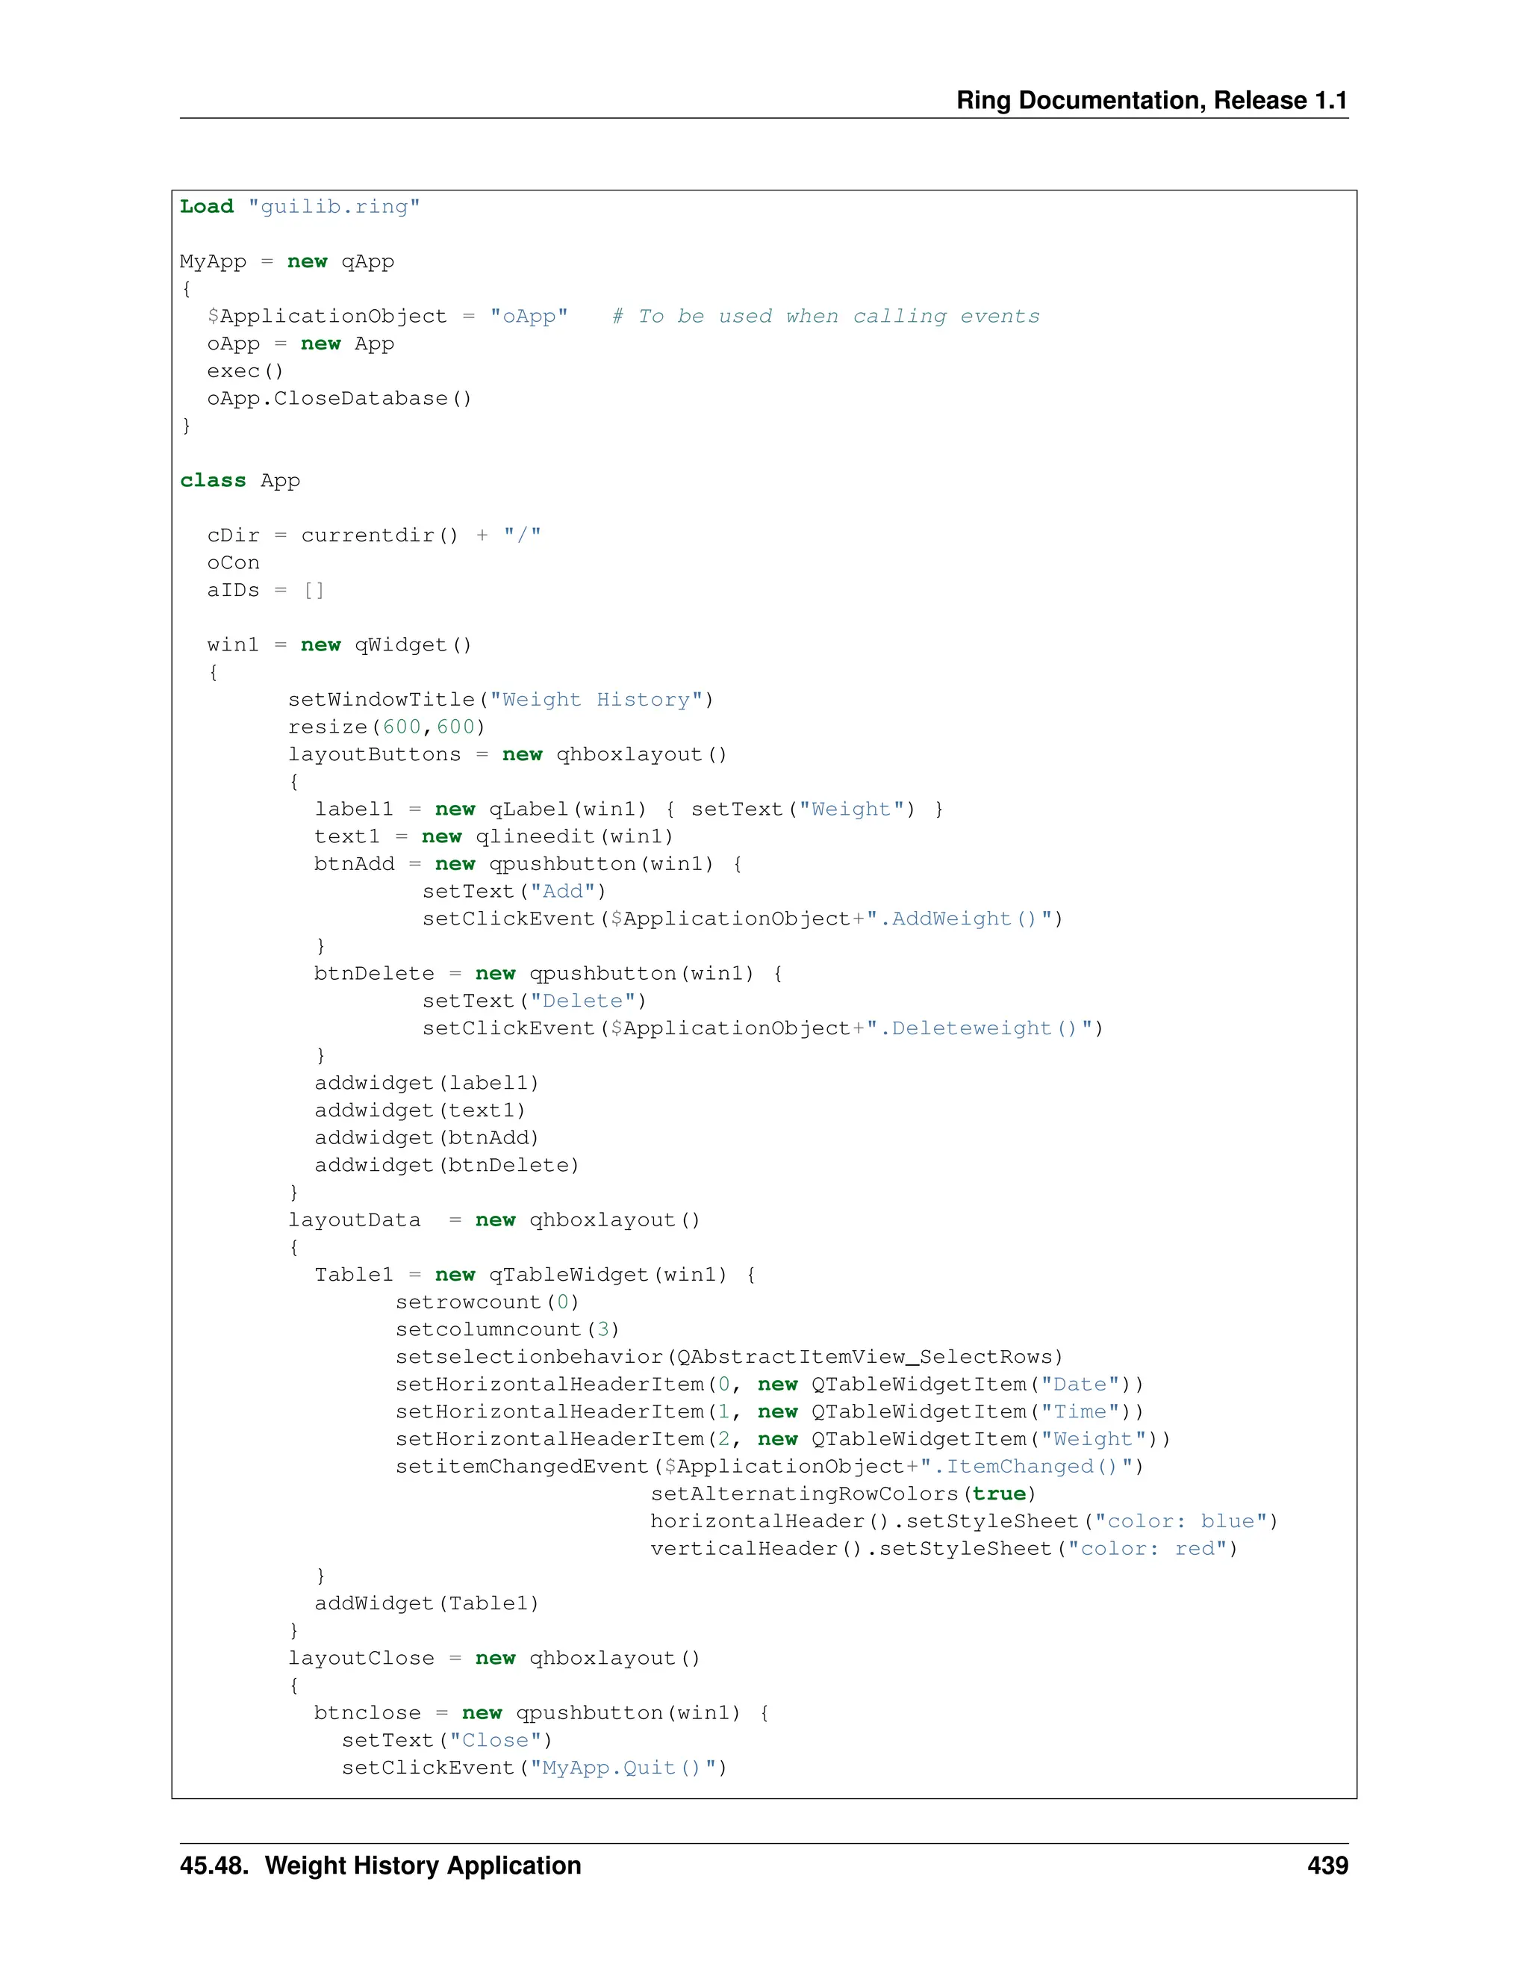Click the 'MyApp = new qApp' line
Screen dimensions: 1529x1979
(287, 262)
